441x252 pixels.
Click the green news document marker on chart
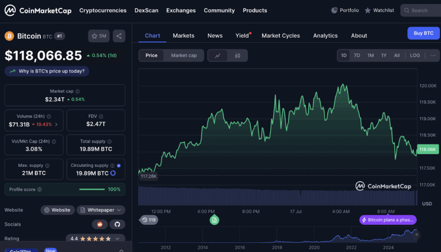point(214,220)
